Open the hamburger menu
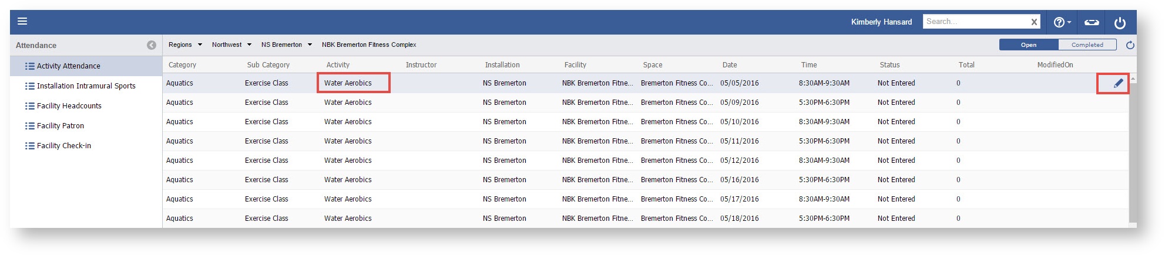1165x256 pixels. click(22, 22)
